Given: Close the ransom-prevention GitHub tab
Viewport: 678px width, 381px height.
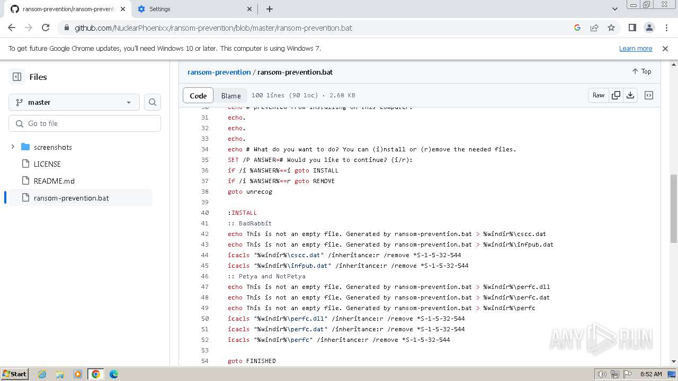Looking at the screenshot, I should tap(124, 9).
